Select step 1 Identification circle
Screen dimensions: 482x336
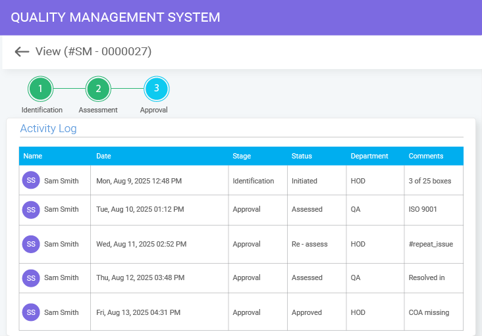pos(41,89)
